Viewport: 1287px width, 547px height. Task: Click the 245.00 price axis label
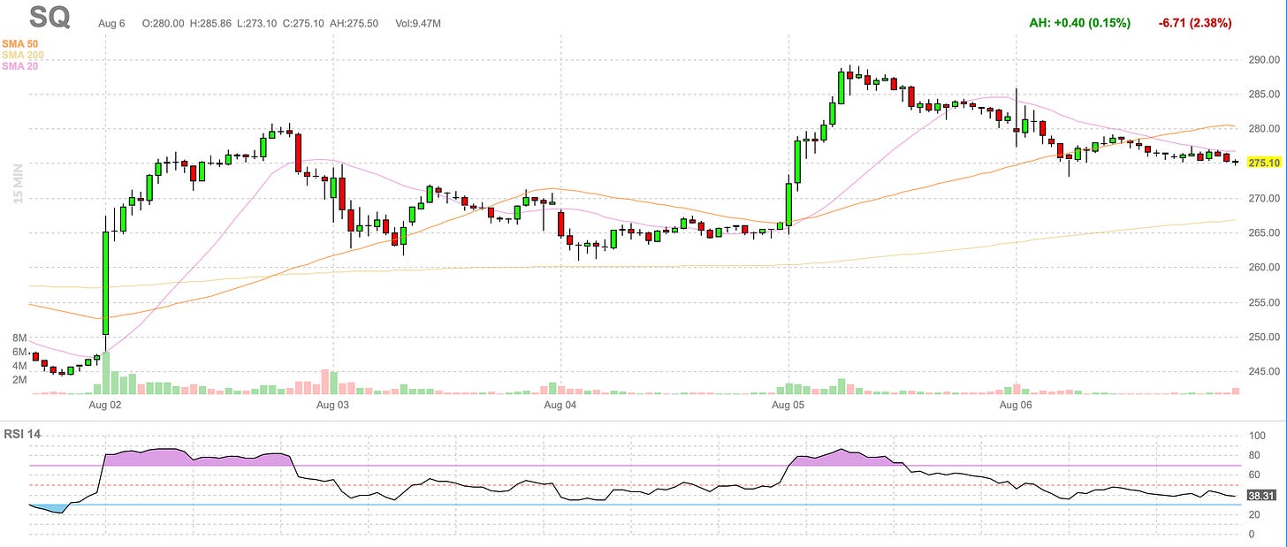click(x=1264, y=371)
